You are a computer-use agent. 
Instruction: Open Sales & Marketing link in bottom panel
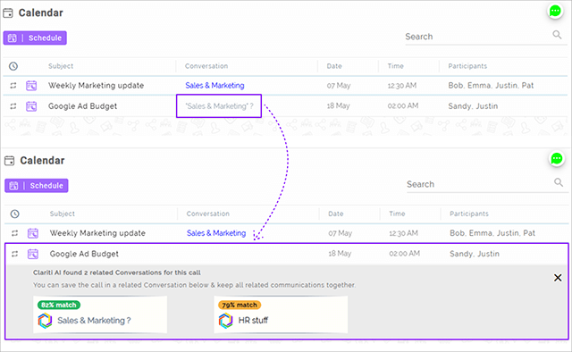(x=216, y=233)
